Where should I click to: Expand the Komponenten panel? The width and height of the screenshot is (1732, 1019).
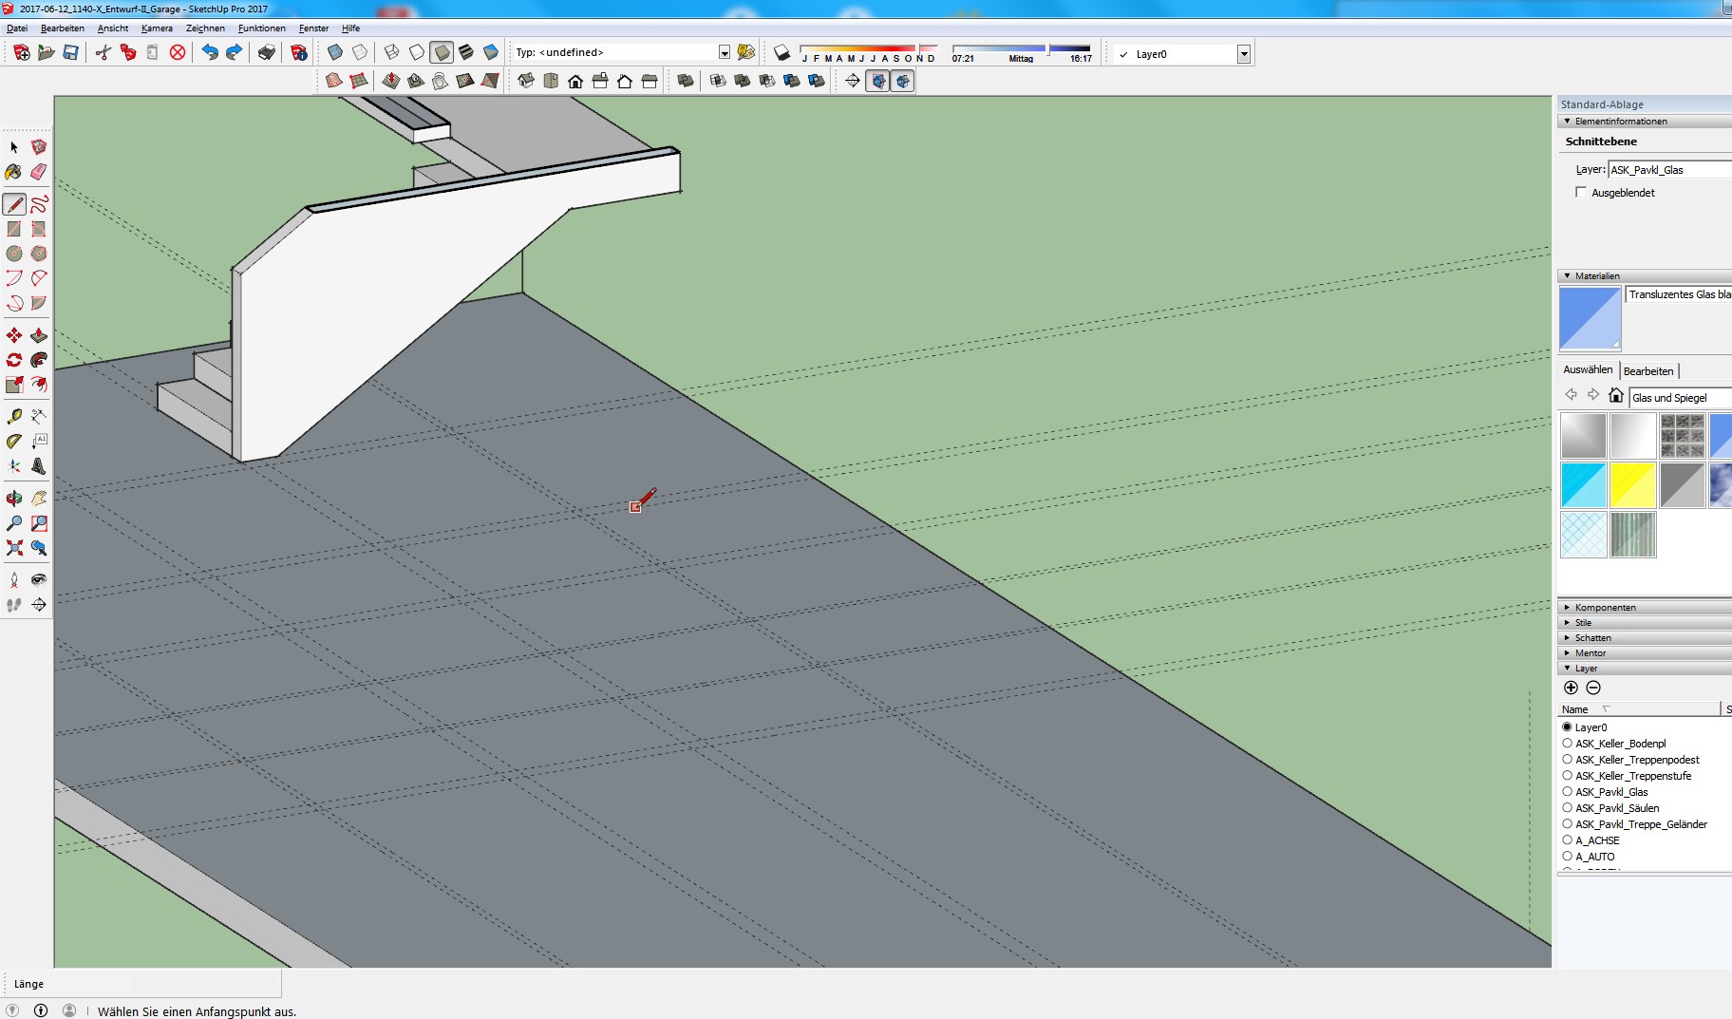[1605, 608]
